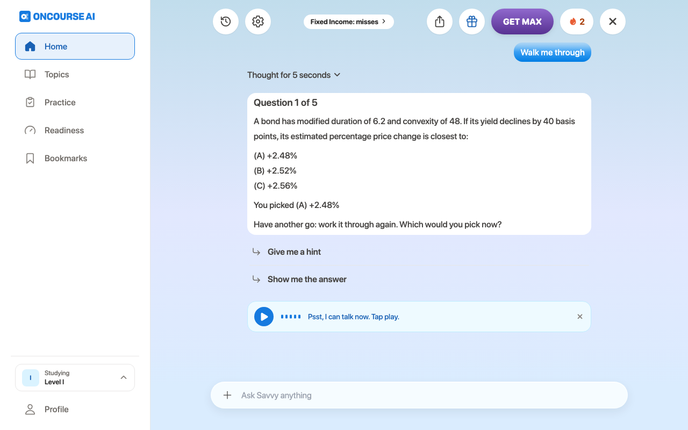This screenshot has height=430, width=688.
Task: Open settings gear icon
Action: 258,21
